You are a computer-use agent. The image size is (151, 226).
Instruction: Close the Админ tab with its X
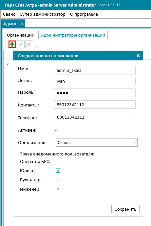coord(22,24)
